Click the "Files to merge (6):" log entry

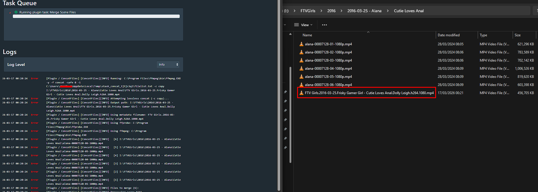pyautogui.click(x=93, y=188)
